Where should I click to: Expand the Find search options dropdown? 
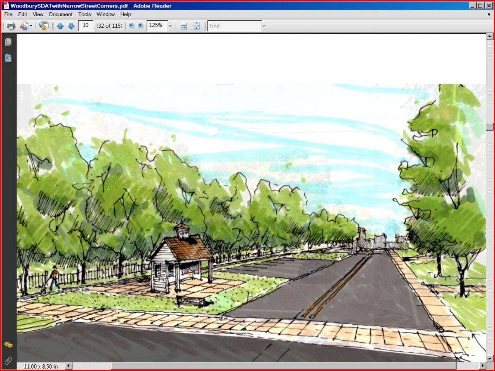click(263, 26)
